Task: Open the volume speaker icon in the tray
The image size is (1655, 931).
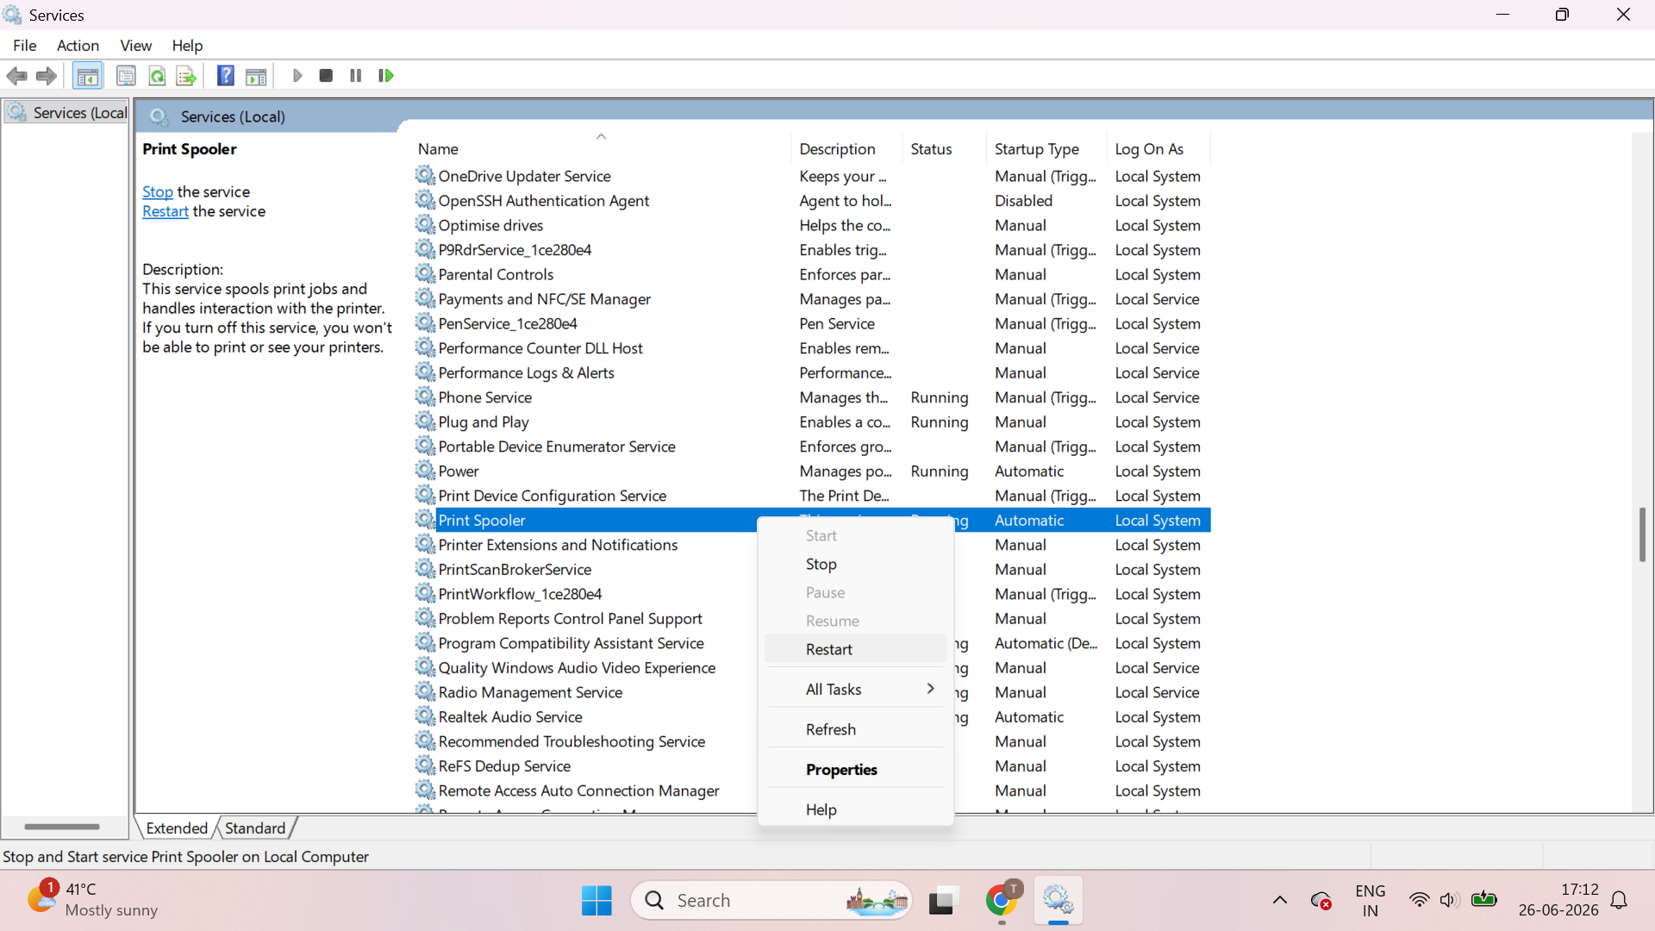Action: (1449, 901)
